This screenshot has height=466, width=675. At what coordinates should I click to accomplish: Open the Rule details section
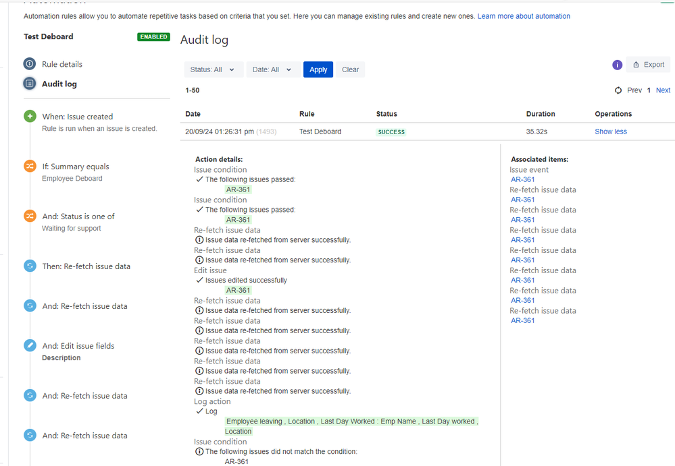(61, 63)
